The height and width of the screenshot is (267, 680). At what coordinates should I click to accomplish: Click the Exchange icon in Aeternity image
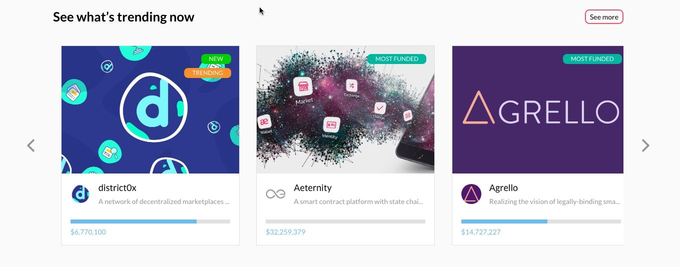pos(352,85)
